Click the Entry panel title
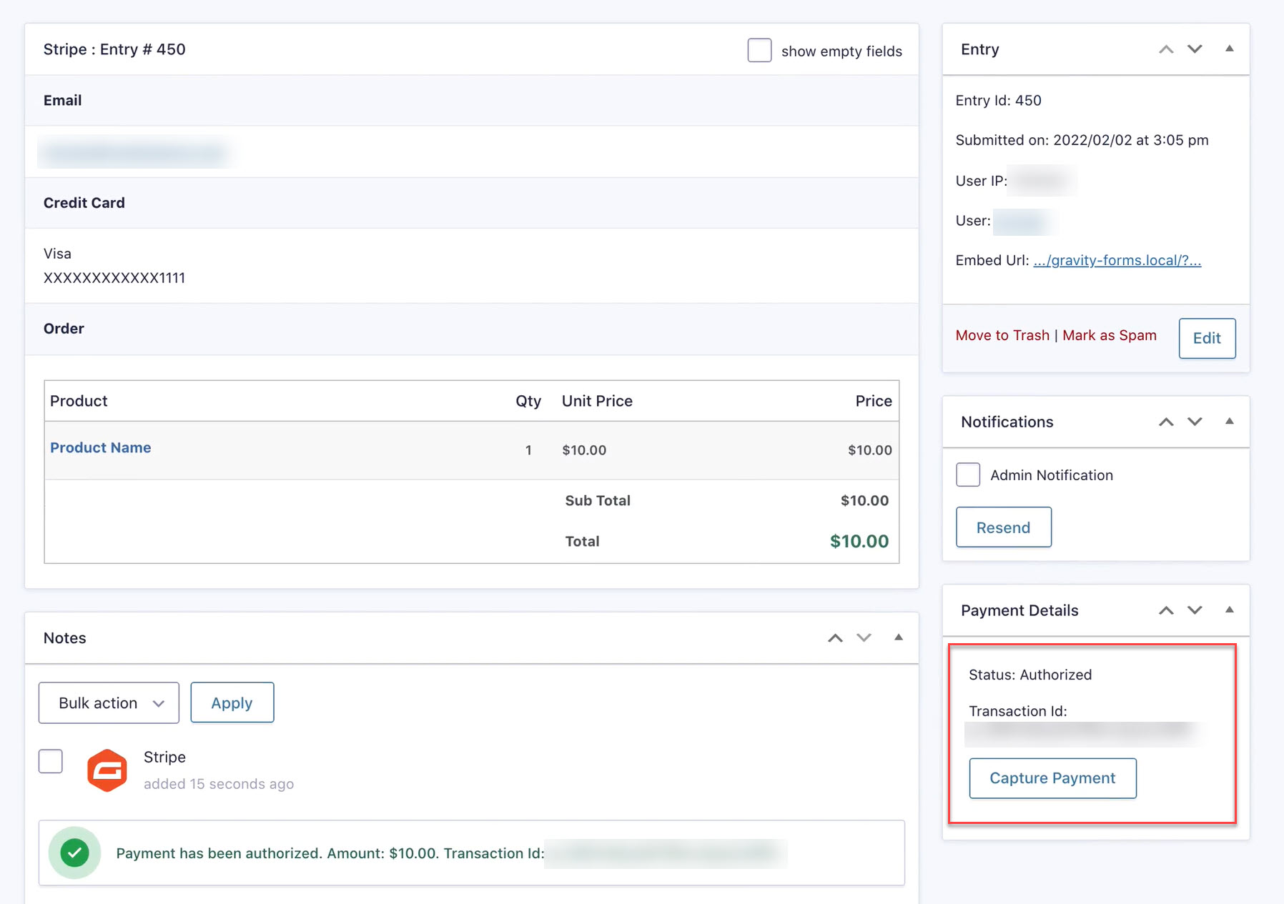Viewport: 1284px width, 904px height. tap(980, 49)
